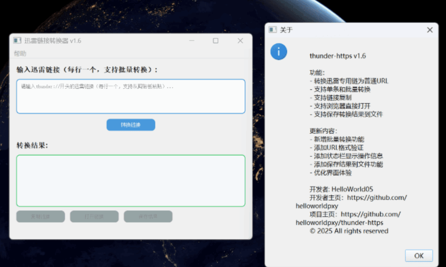Click the greyed 复制链接 button
The image size is (446, 267).
(41, 216)
